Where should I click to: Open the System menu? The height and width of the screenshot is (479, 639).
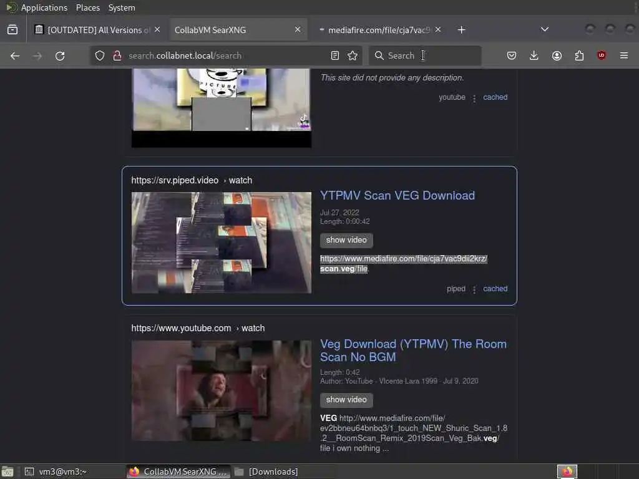pyautogui.click(x=122, y=7)
